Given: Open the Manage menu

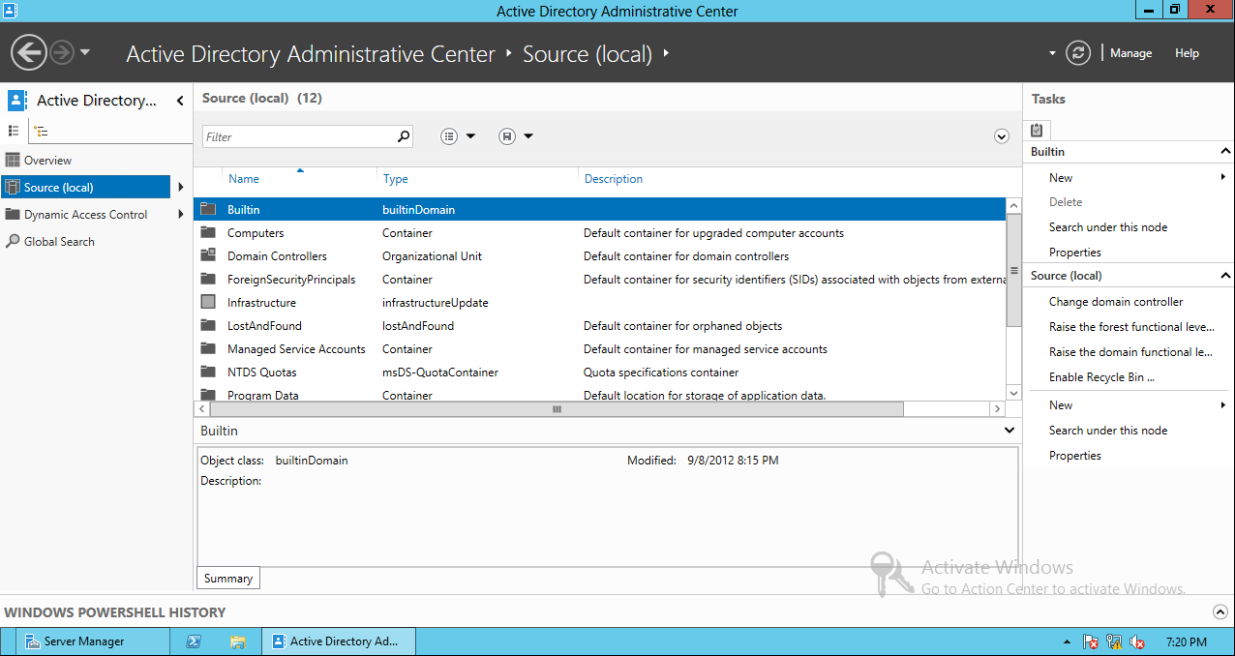Looking at the screenshot, I should 1130,53.
